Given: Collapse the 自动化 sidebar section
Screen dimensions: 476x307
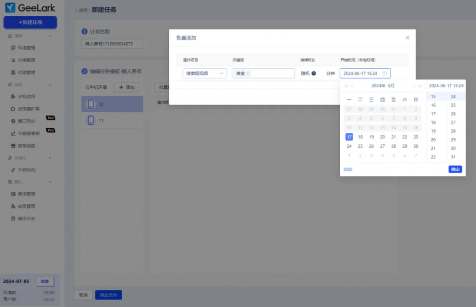Looking at the screenshot, I should pyautogui.click(x=50, y=158).
